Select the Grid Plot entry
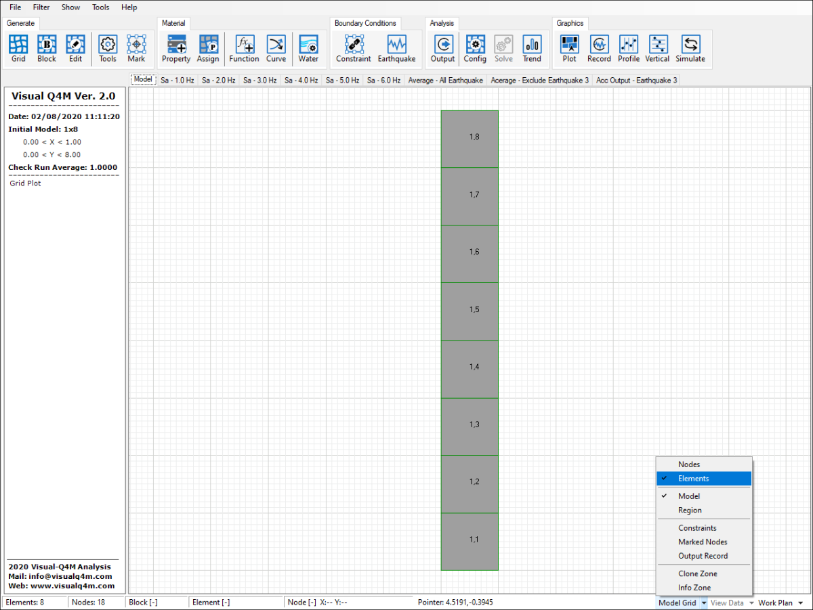The image size is (813, 610). [25, 183]
